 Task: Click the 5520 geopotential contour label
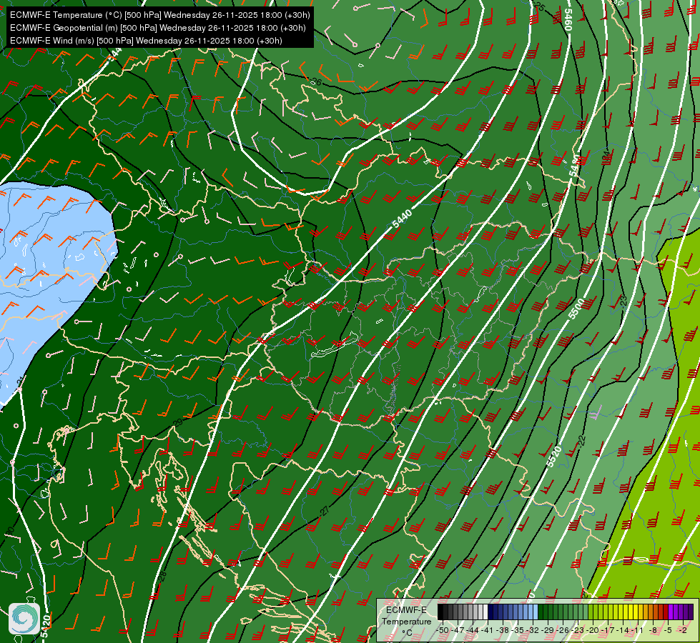[554, 456]
